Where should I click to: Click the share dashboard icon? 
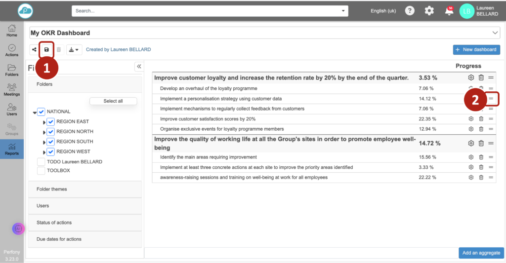(x=34, y=50)
